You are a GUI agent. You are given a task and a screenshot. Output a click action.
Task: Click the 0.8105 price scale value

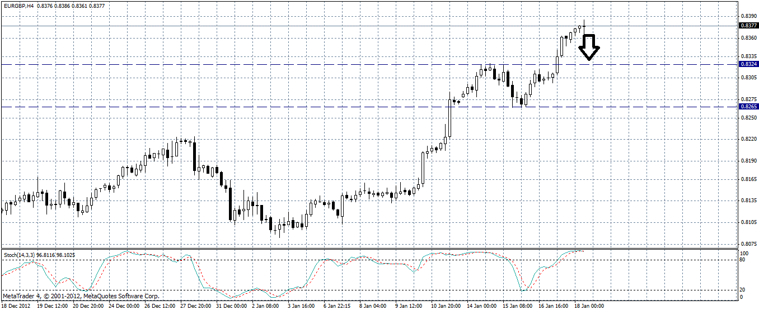pyautogui.click(x=749, y=222)
